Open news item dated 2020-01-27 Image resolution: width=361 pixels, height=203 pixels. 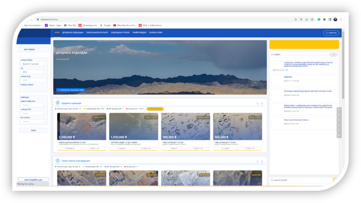point(305,124)
